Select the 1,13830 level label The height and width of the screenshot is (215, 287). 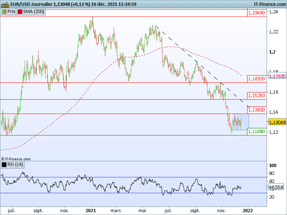tap(257, 110)
